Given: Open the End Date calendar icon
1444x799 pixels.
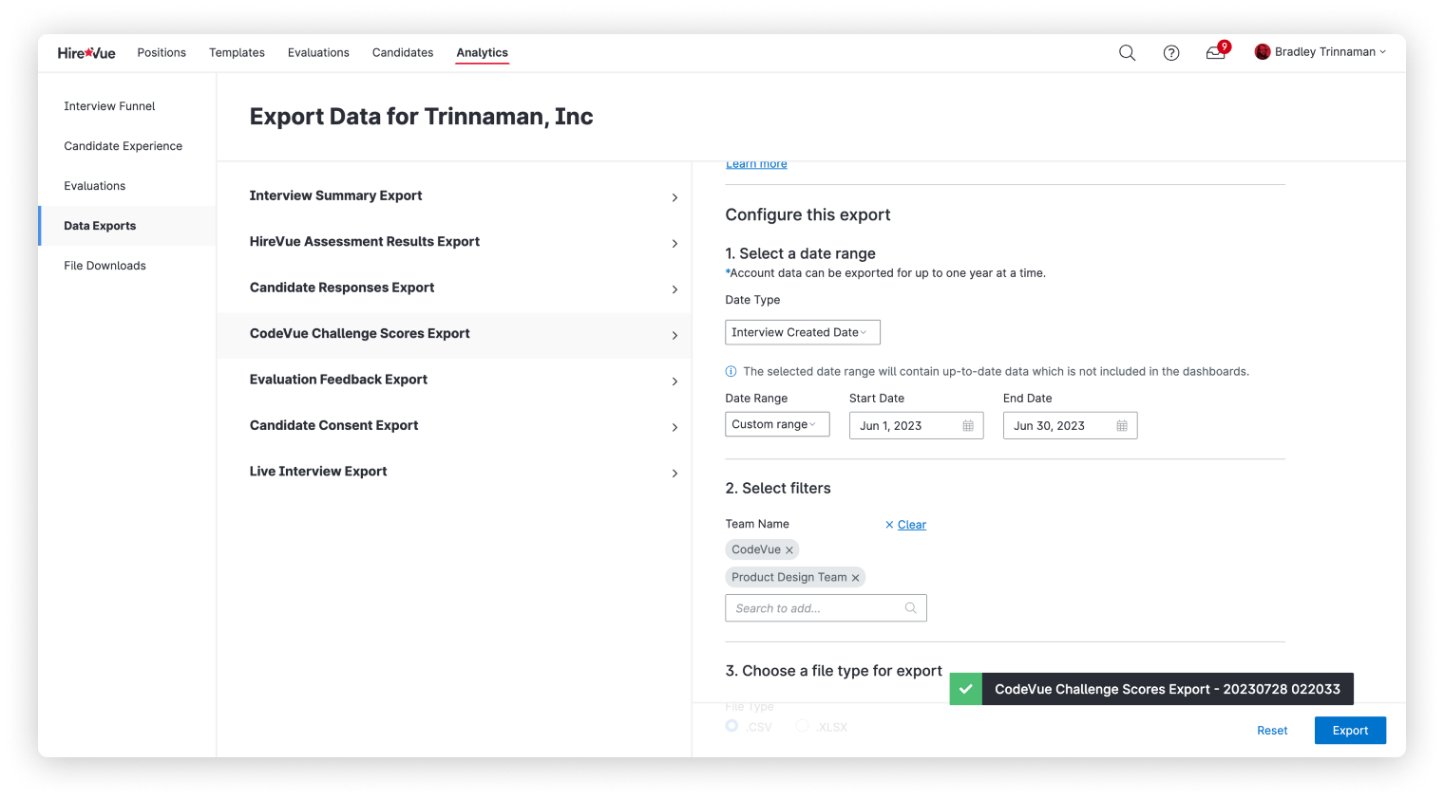Looking at the screenshot, I should 1122,426.
